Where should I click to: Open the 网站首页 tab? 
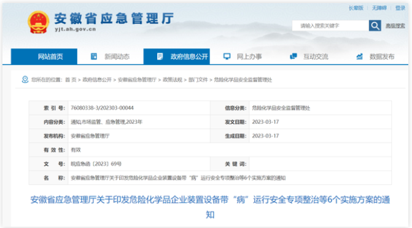pos(44,56)
